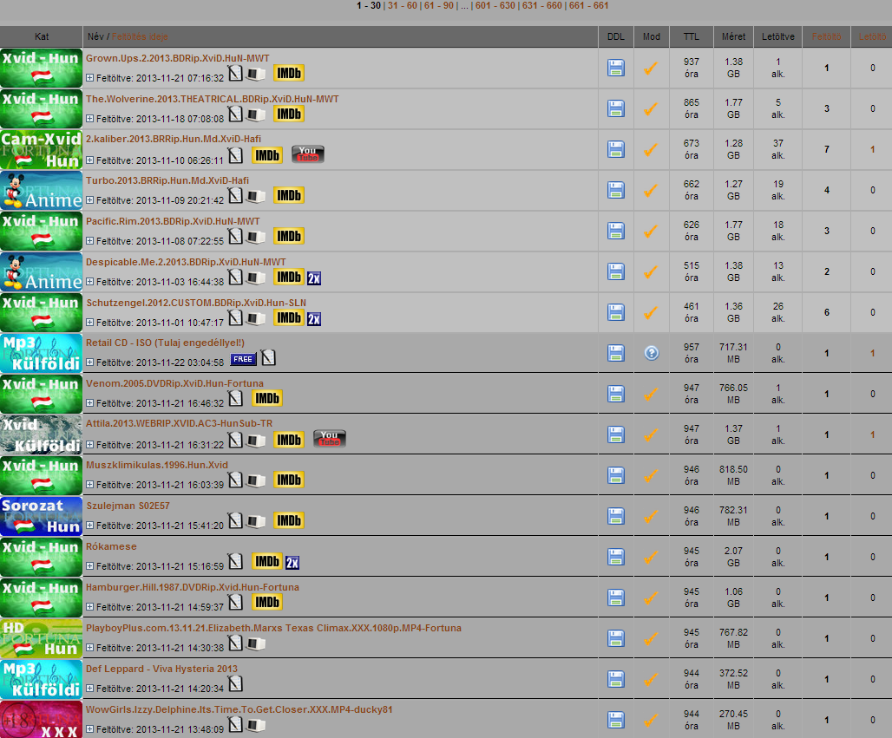Expand Retail CD - ISO row plus box
Viewport: 892px width, 738px height.
90,362
